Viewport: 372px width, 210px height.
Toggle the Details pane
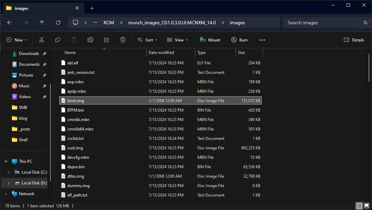[354, 40]
